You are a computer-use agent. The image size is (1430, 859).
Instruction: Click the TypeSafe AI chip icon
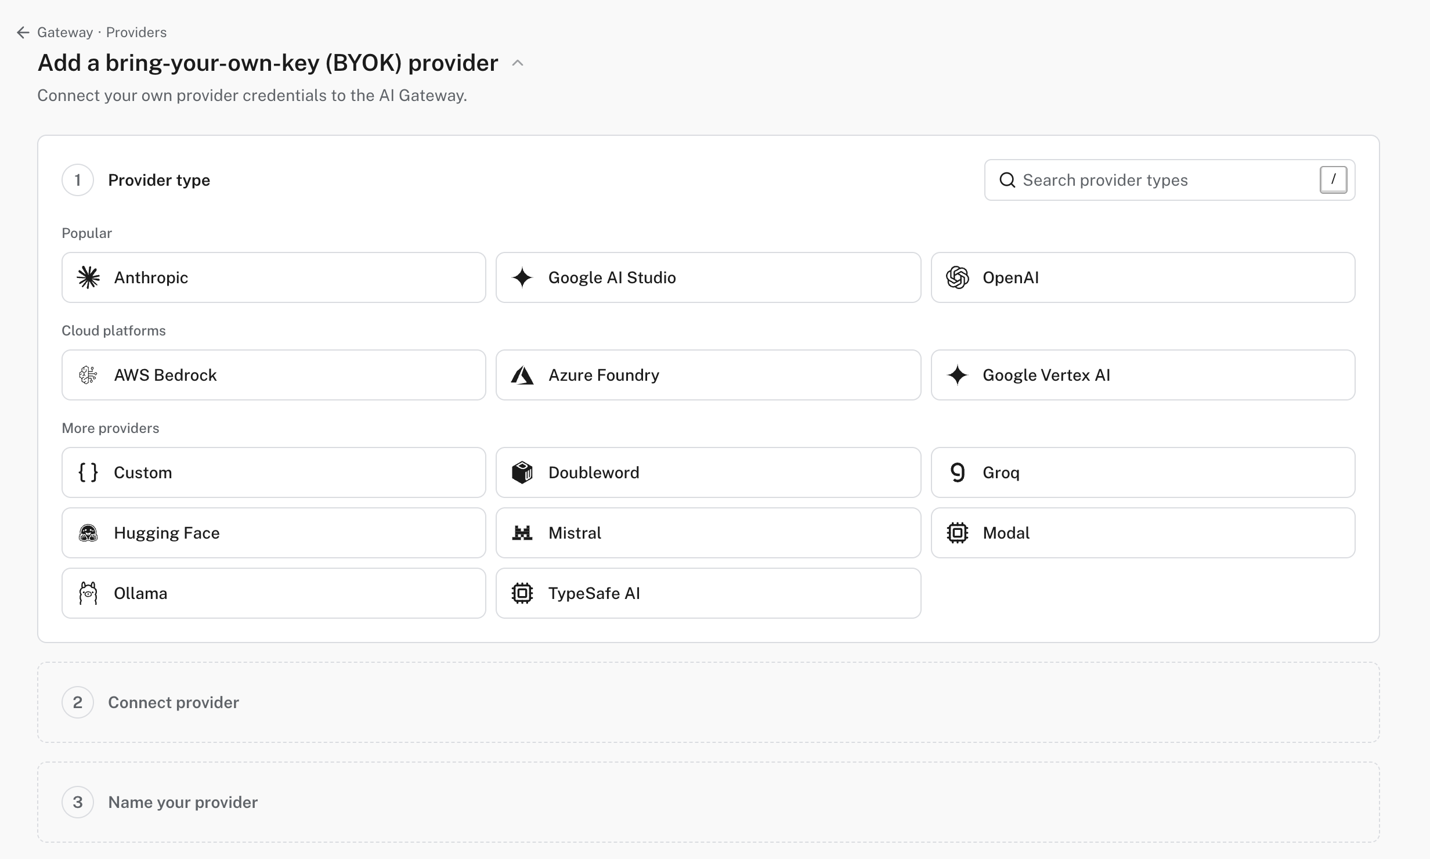tap(522, 593)
